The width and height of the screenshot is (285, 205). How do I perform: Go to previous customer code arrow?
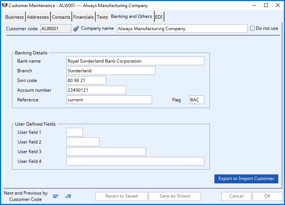coord(56,196)
